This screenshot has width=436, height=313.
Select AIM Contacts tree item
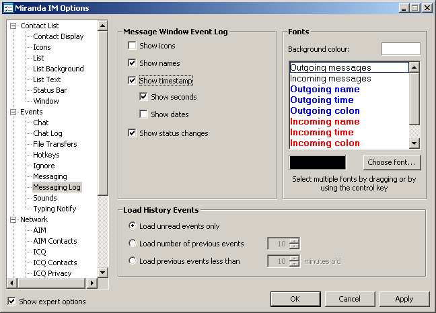pyautogui.click(x=55, y=241)
